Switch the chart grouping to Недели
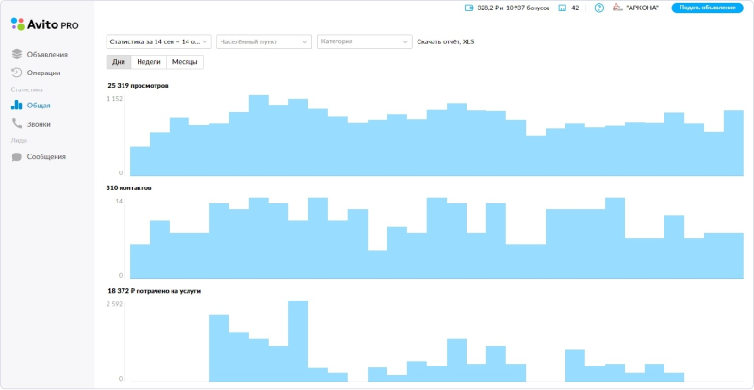 [148, 62]
